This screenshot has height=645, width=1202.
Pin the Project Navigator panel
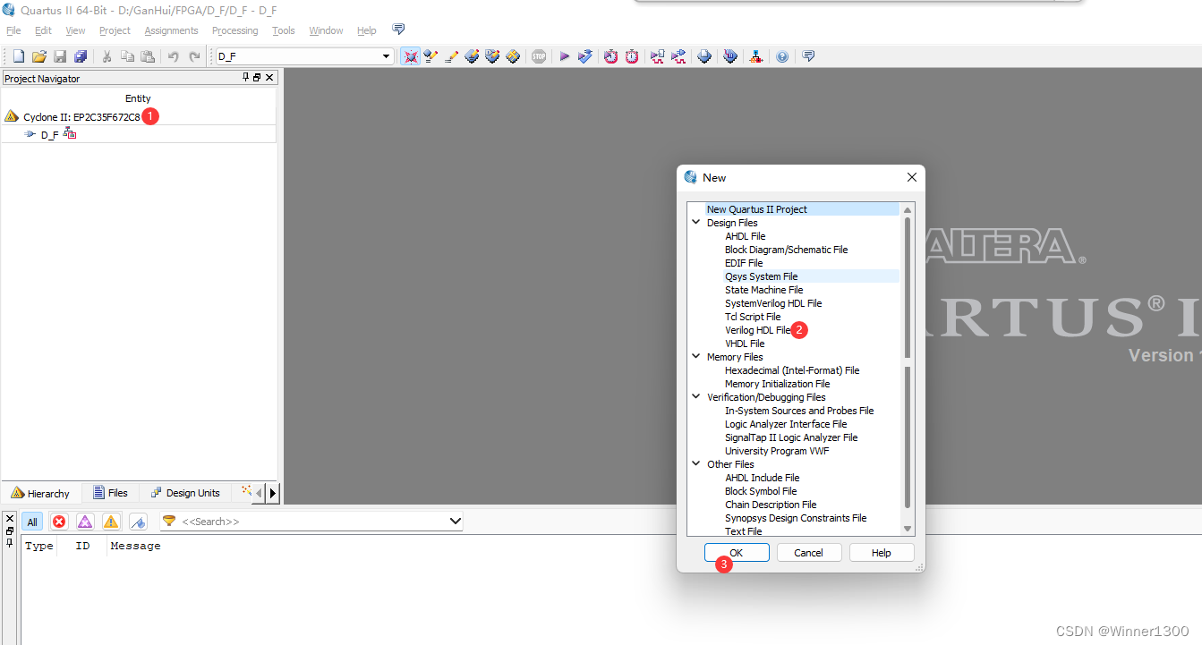pos(246,78)
